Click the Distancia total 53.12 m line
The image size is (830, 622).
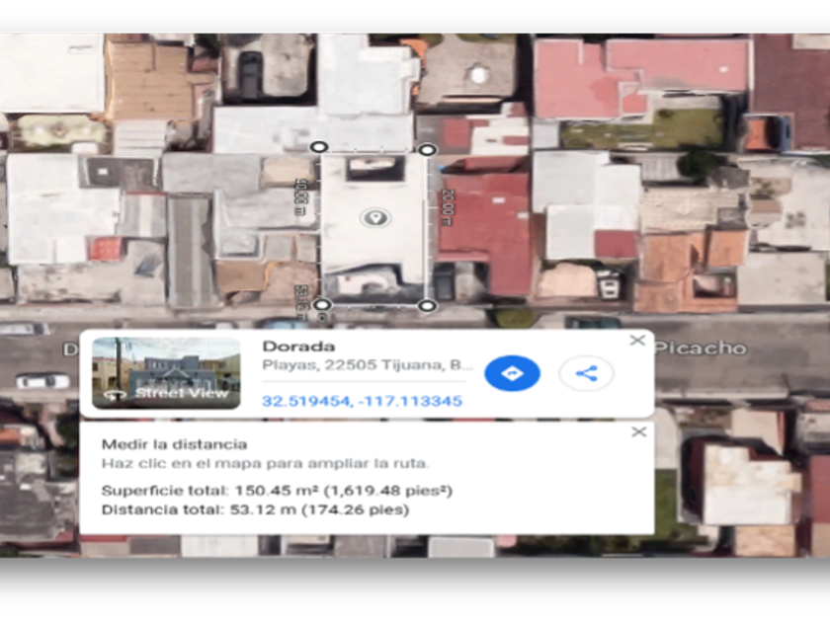pos(255,509)
